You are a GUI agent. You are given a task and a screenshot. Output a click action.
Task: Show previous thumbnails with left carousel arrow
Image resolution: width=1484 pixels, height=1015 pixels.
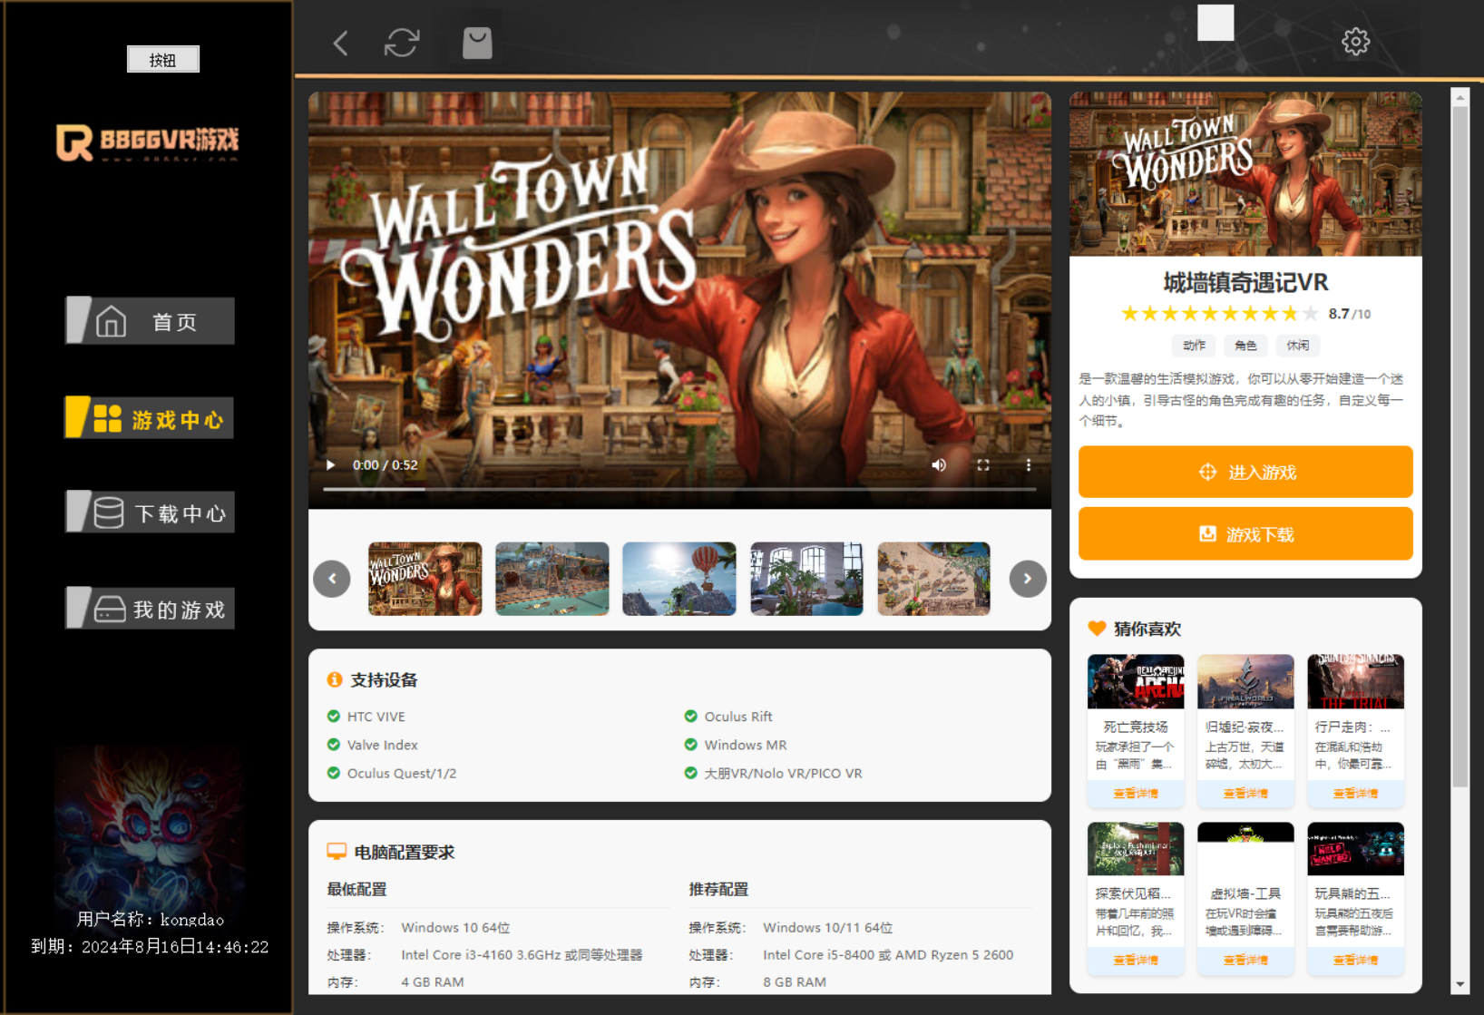[332, 579]
